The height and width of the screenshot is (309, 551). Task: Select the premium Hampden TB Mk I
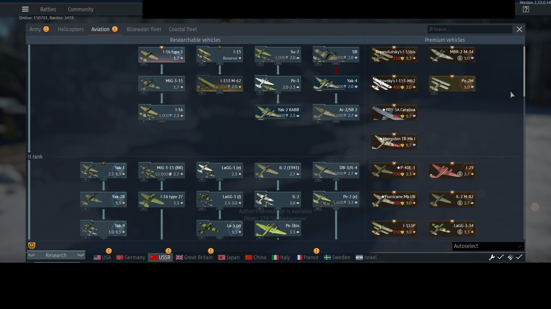(394, 142)
